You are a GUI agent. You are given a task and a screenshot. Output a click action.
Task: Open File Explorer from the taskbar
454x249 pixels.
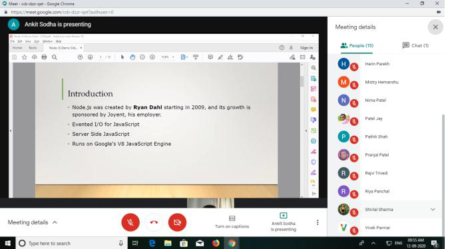(168, 243)
